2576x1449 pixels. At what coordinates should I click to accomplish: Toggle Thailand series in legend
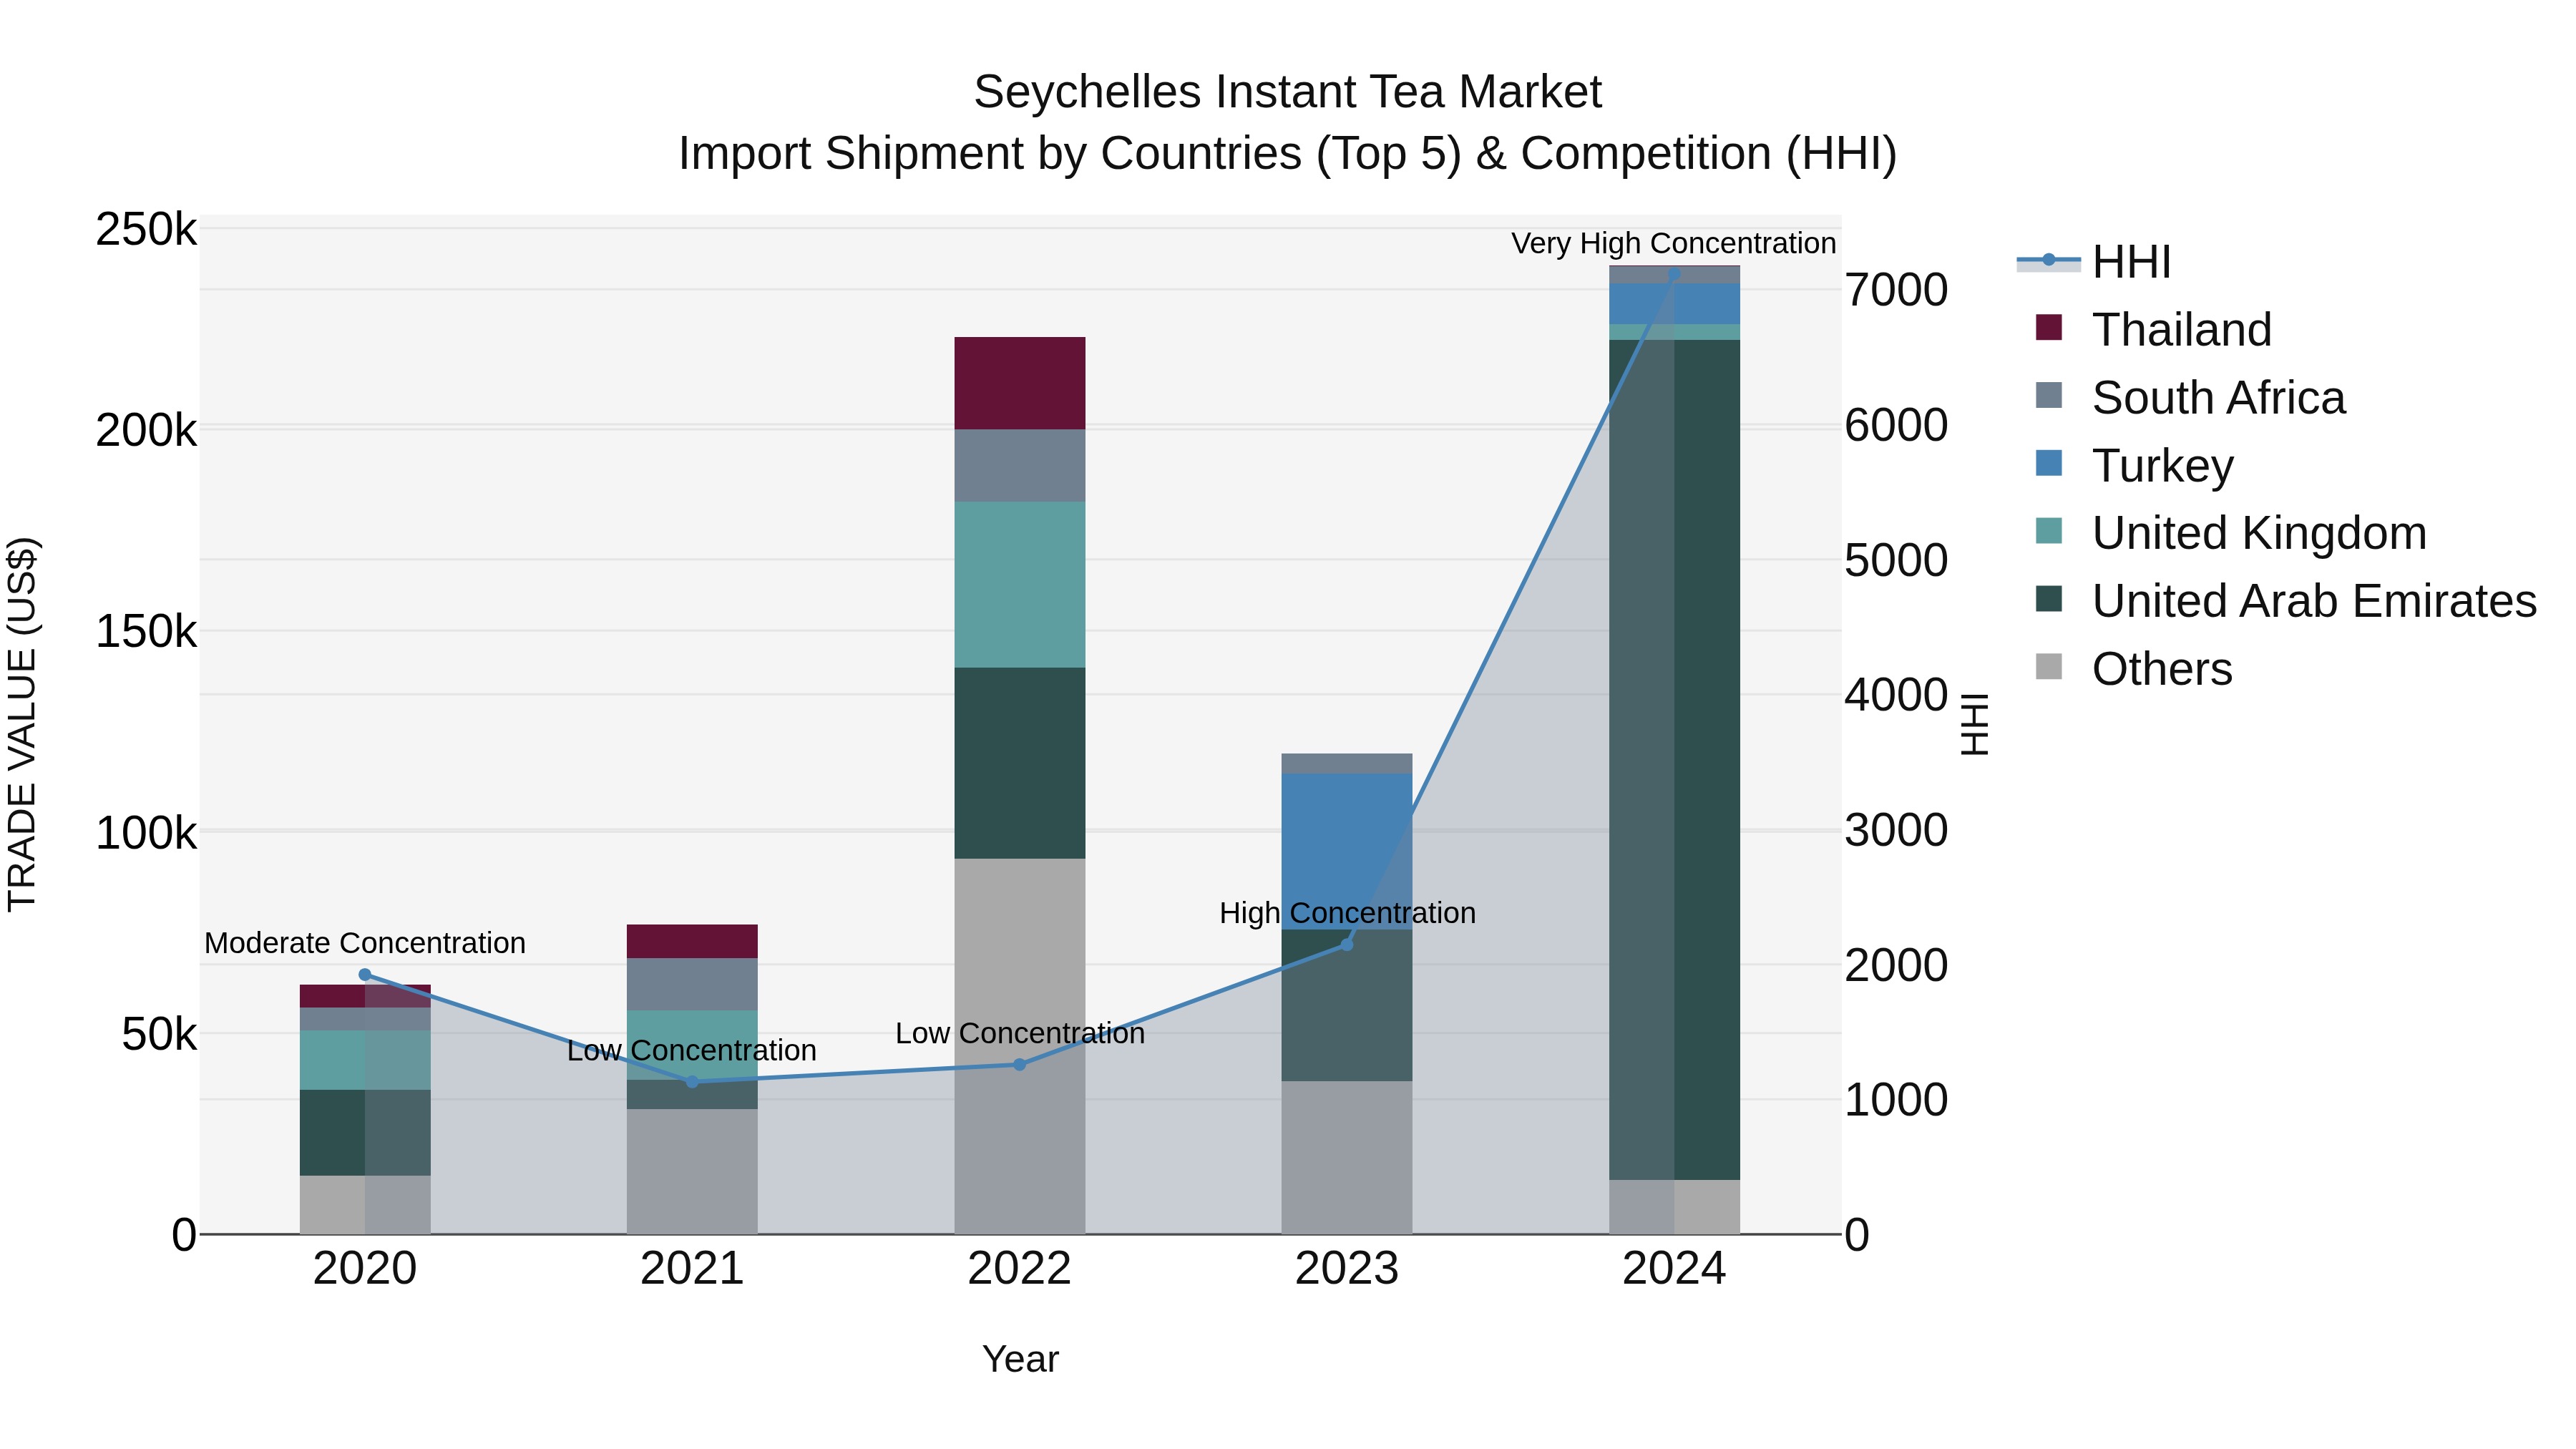2182,330
